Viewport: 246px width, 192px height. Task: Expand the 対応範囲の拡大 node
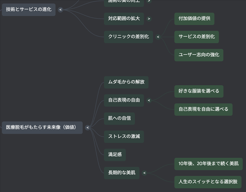pyautogui.click(x=149, y=19)
